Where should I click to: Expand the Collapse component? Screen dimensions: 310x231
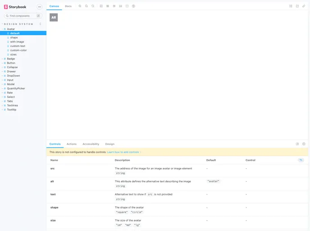coord(12,67)
